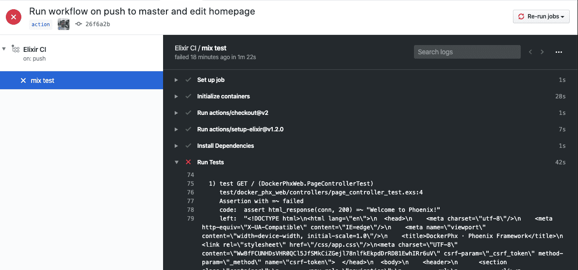This screenshot has height=270, width=578.
Task: Open the three-dot log options menu
Action: point(559,52)
